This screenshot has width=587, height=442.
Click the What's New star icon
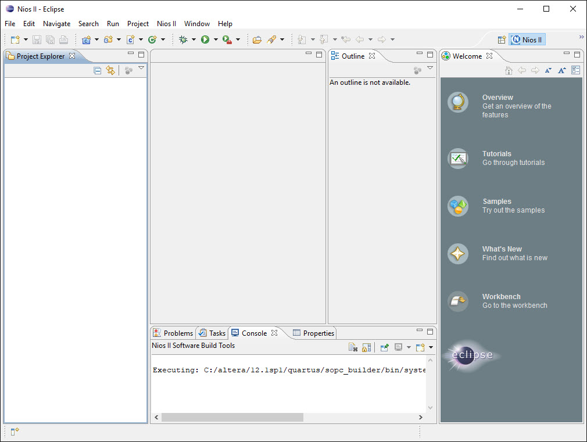click(x=458, y=254)
